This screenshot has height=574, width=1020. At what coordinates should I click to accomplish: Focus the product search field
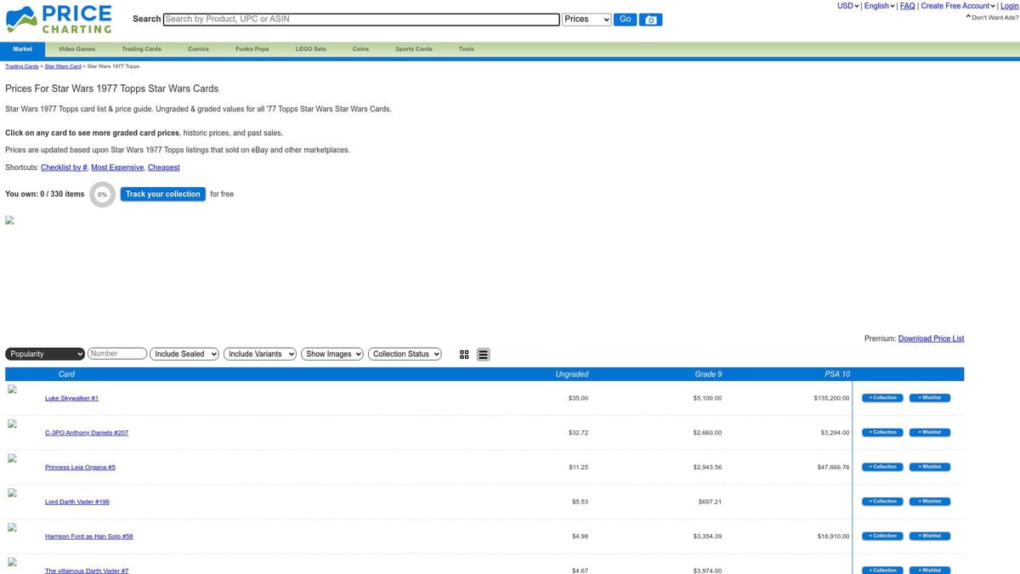point(361,20)
